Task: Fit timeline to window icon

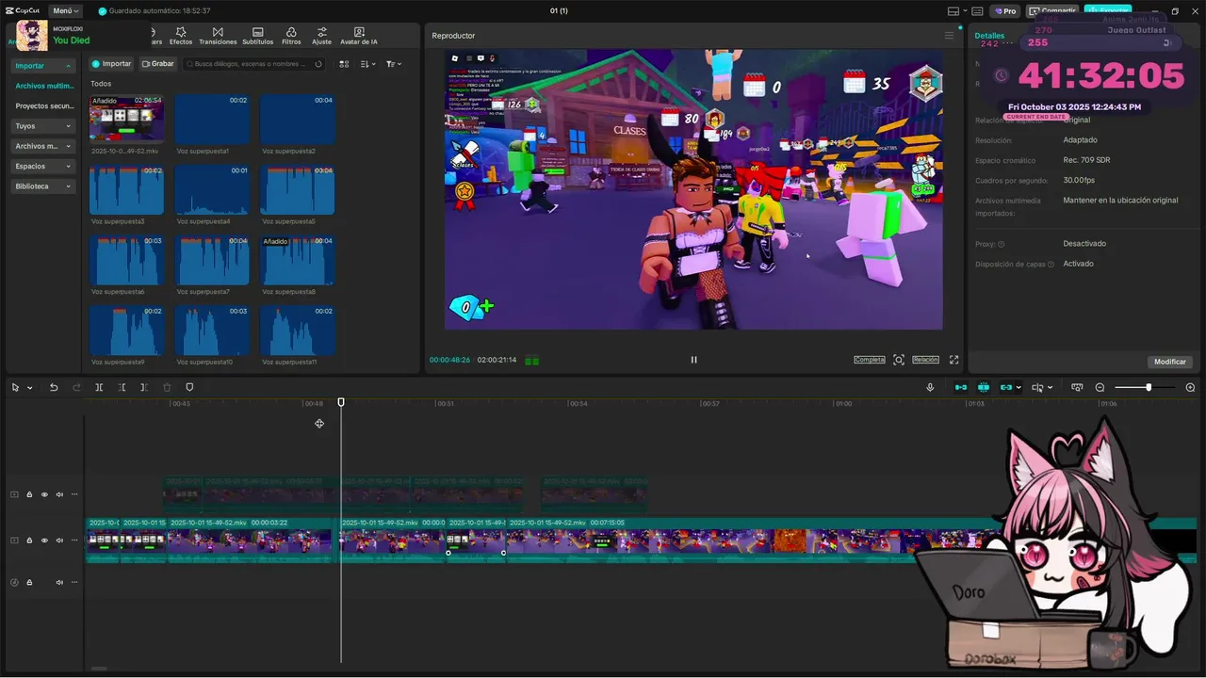Action: click(1077, 387)
